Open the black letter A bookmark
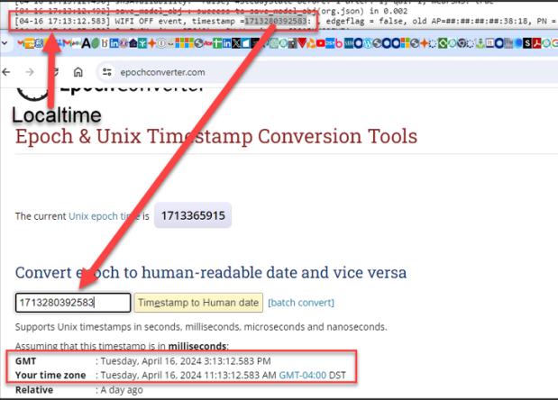This screenshot has height=400, width=558. (x=86, y=43)
